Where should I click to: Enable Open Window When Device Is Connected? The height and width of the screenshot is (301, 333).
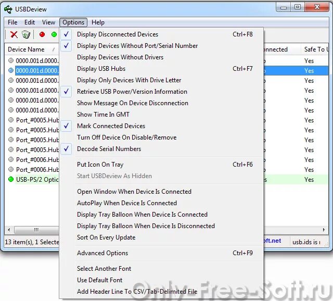162,192
